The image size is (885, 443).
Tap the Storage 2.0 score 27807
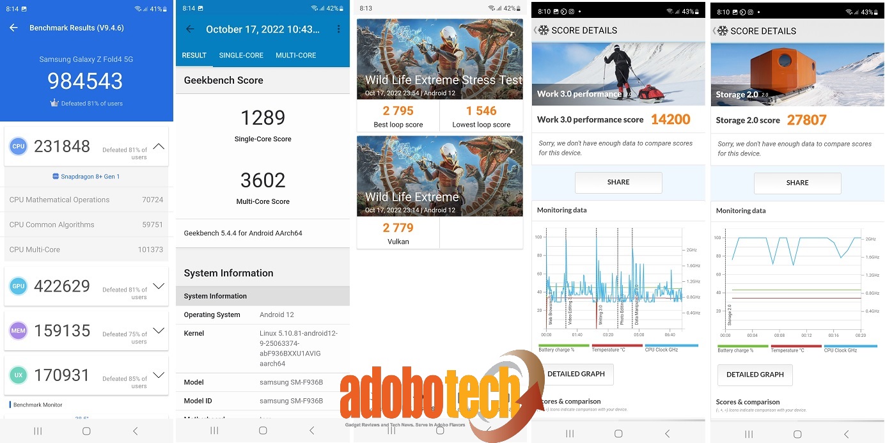tap(807, 120)
